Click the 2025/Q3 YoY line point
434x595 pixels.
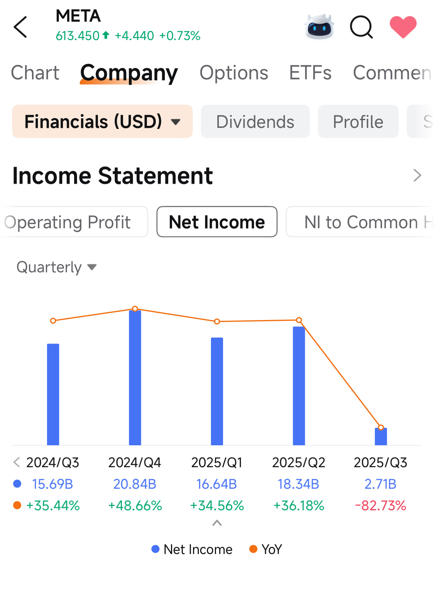point(381,427)
